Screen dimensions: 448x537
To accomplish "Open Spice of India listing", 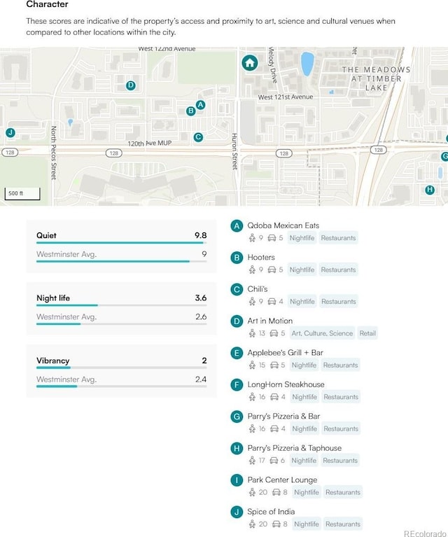I will pyautogui.click(x=271, y=512).
